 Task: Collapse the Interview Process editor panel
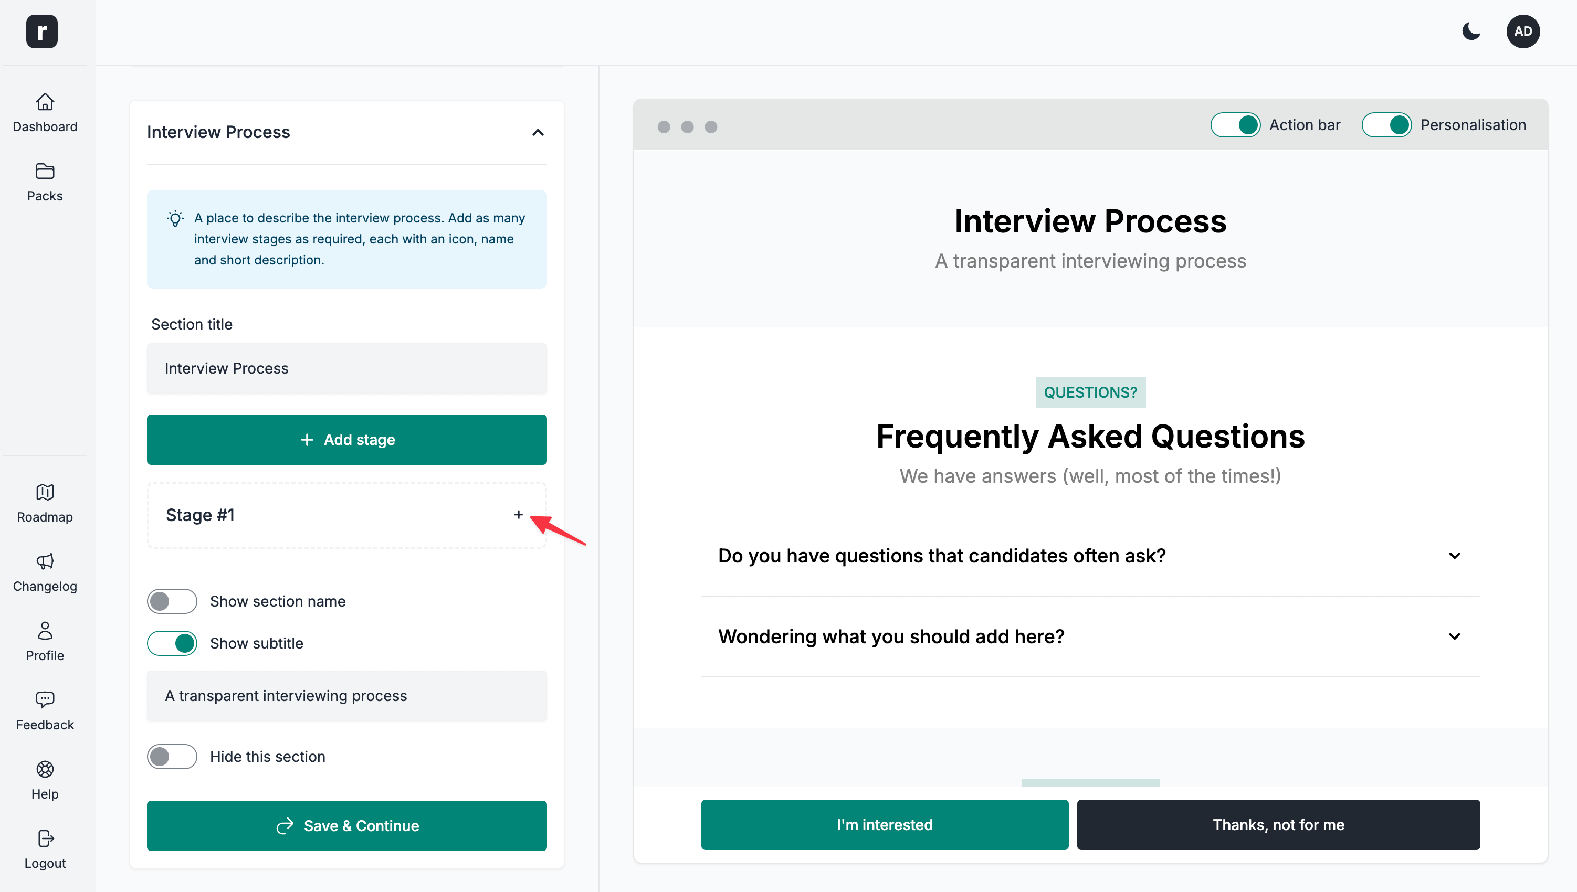coord(538,132)
